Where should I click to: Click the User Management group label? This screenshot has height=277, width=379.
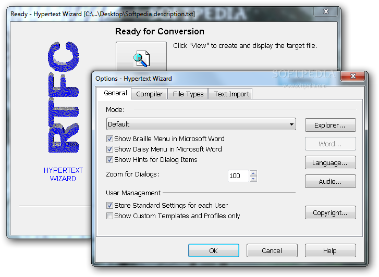pyautogui.click(x=133, y=193)
